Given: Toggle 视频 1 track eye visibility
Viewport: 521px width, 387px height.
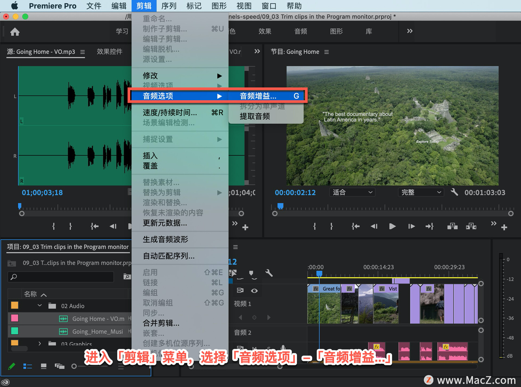Looking at the screenshot, I should [x=254, y=291].
